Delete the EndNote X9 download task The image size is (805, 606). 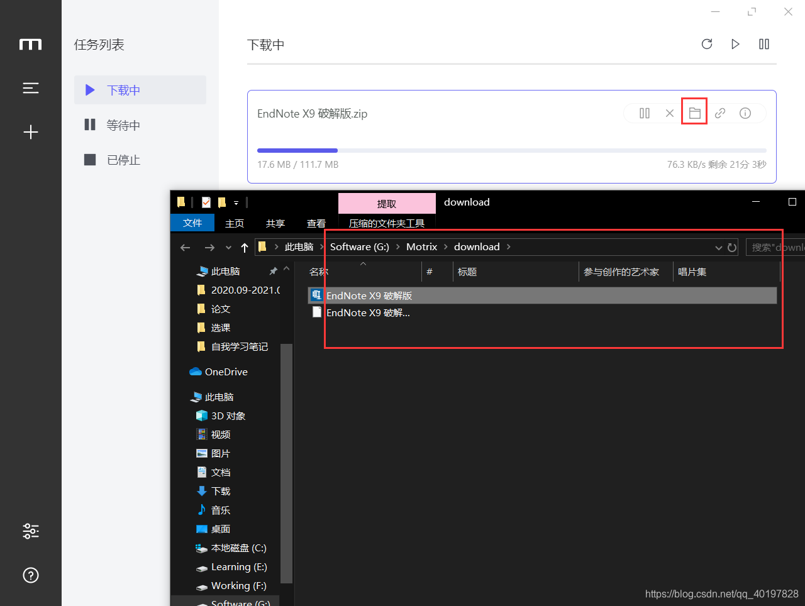[670, 113]
